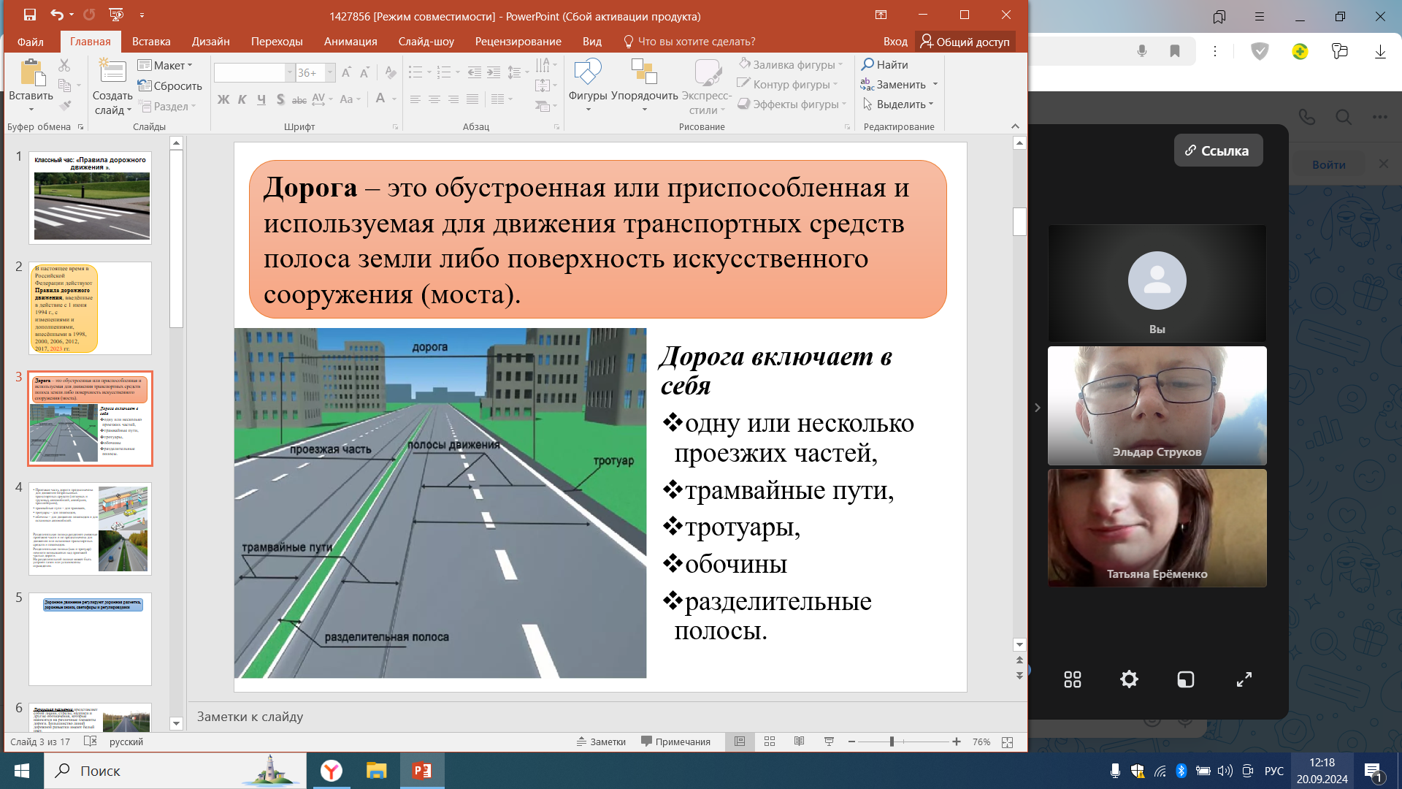Viewport: 1402px width, 789px height.
Task: Click the Find (Найти) button
Action: click(884, 64)
